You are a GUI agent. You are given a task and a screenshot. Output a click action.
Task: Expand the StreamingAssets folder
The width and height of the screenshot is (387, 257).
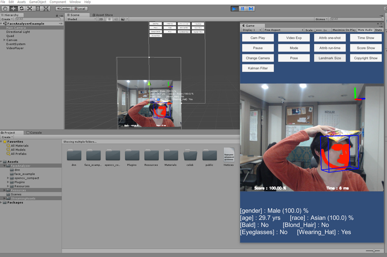[5, 198]
